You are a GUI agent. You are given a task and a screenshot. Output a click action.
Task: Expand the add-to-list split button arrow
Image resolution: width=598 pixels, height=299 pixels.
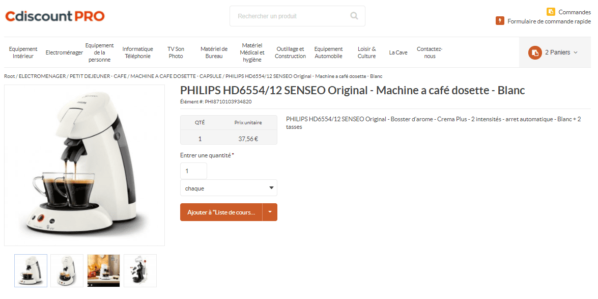[270, 212]
